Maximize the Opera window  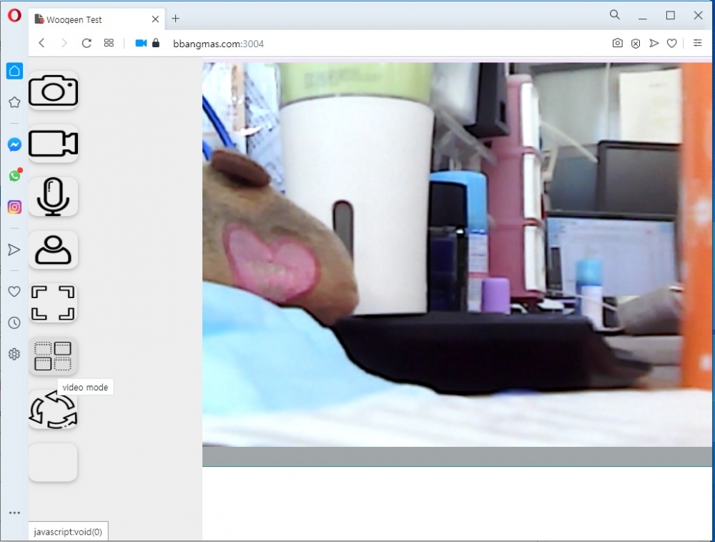(671, 16)
